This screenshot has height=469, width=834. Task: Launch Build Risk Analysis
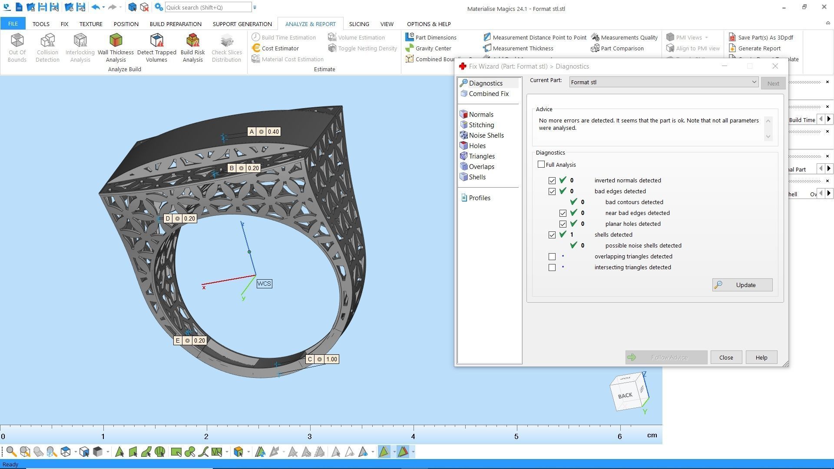pos(192,47)
